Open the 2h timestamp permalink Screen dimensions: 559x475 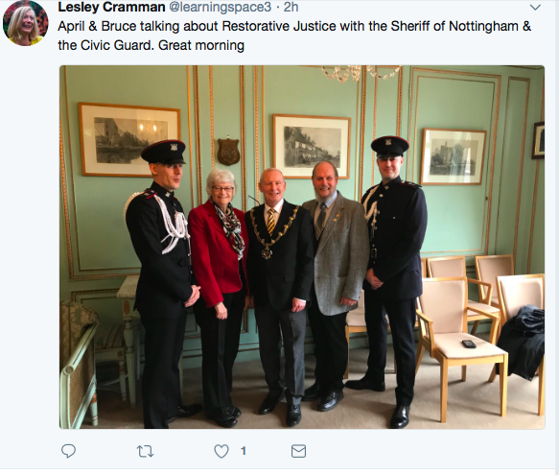coord(291,7)
